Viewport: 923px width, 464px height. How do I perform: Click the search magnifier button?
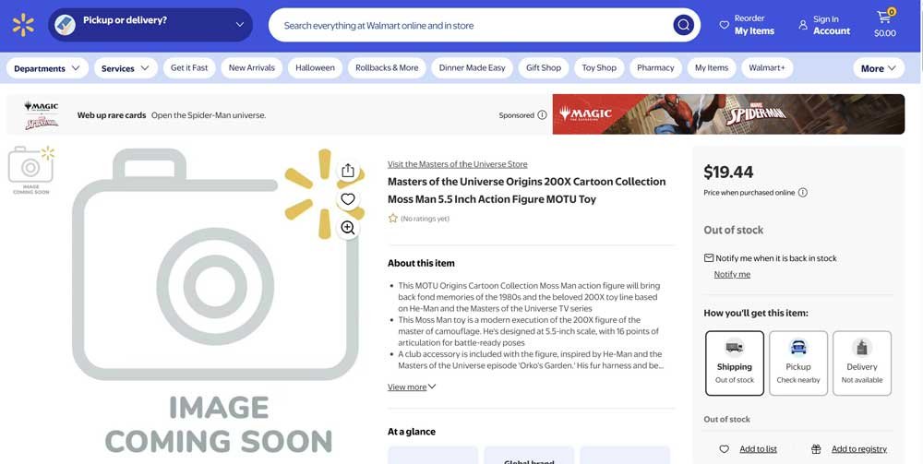683,25
